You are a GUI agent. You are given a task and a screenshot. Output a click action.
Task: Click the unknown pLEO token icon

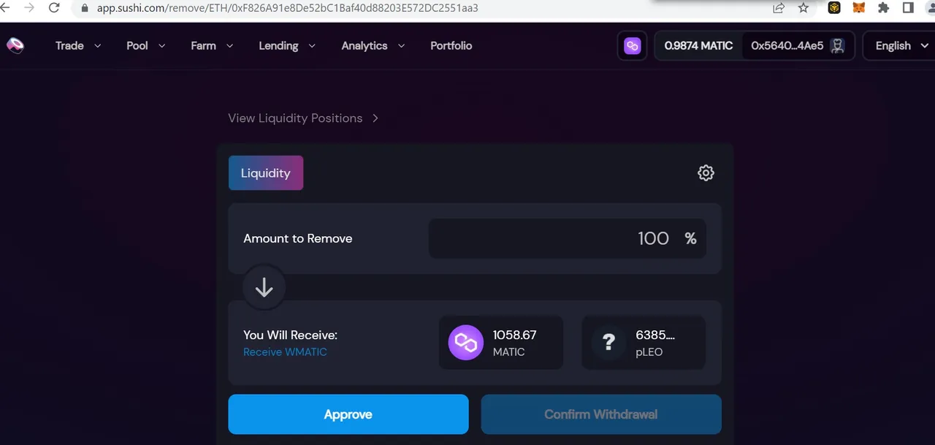(608, 343)
